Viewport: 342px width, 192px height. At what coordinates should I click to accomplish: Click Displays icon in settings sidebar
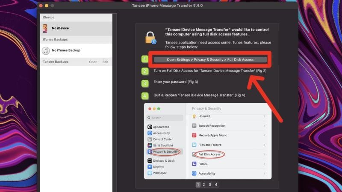(150, 167)
